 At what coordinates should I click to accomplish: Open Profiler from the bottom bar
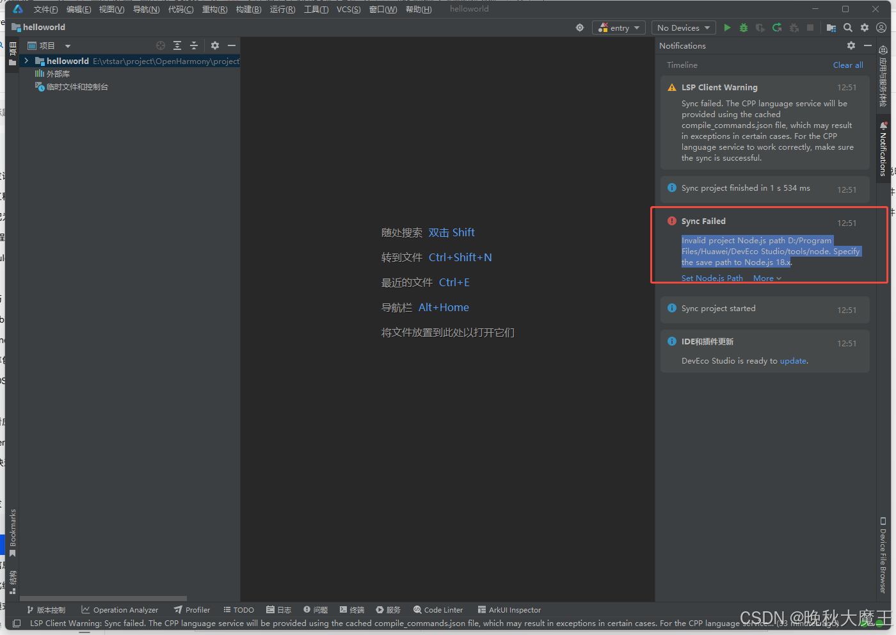pyautogui.click(x=191, y=609)
